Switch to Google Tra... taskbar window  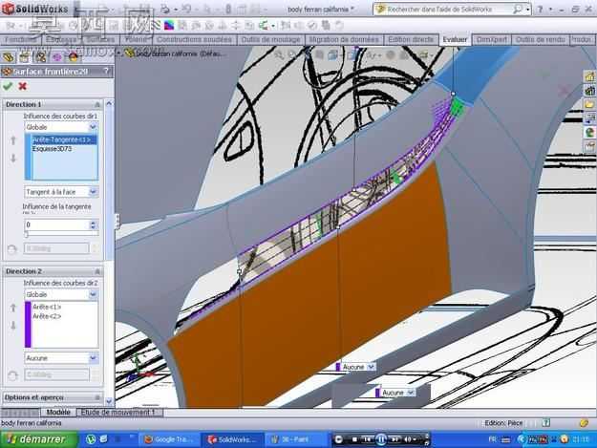tap(168, 439)
